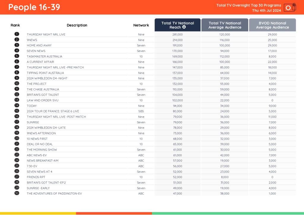Viewport: 304px width, 215px height.
Task: Open sort options for the Network column
Action: pyautogui.click(x=141, y=25)
